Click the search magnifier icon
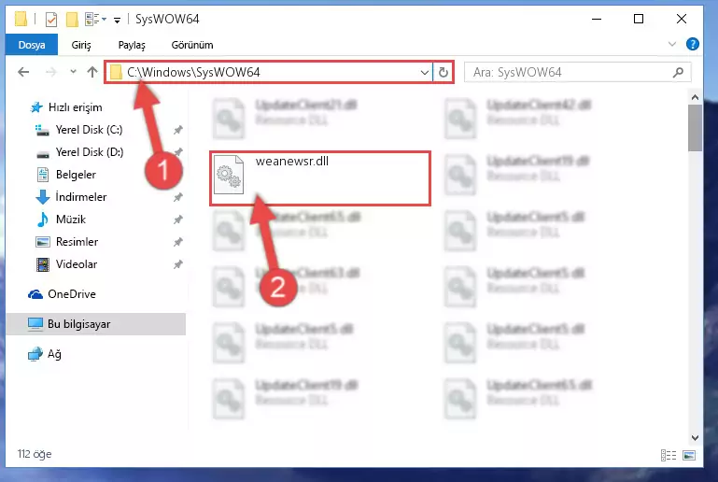718x482 pixels. (x=678, y=72)
